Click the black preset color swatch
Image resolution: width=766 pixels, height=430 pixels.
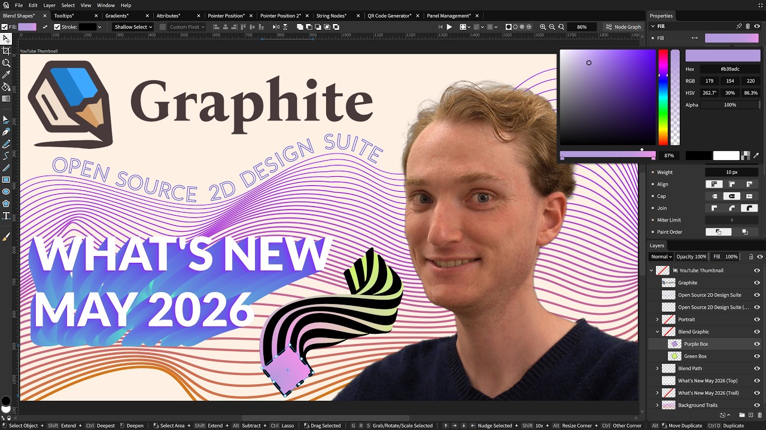(698, 155)
